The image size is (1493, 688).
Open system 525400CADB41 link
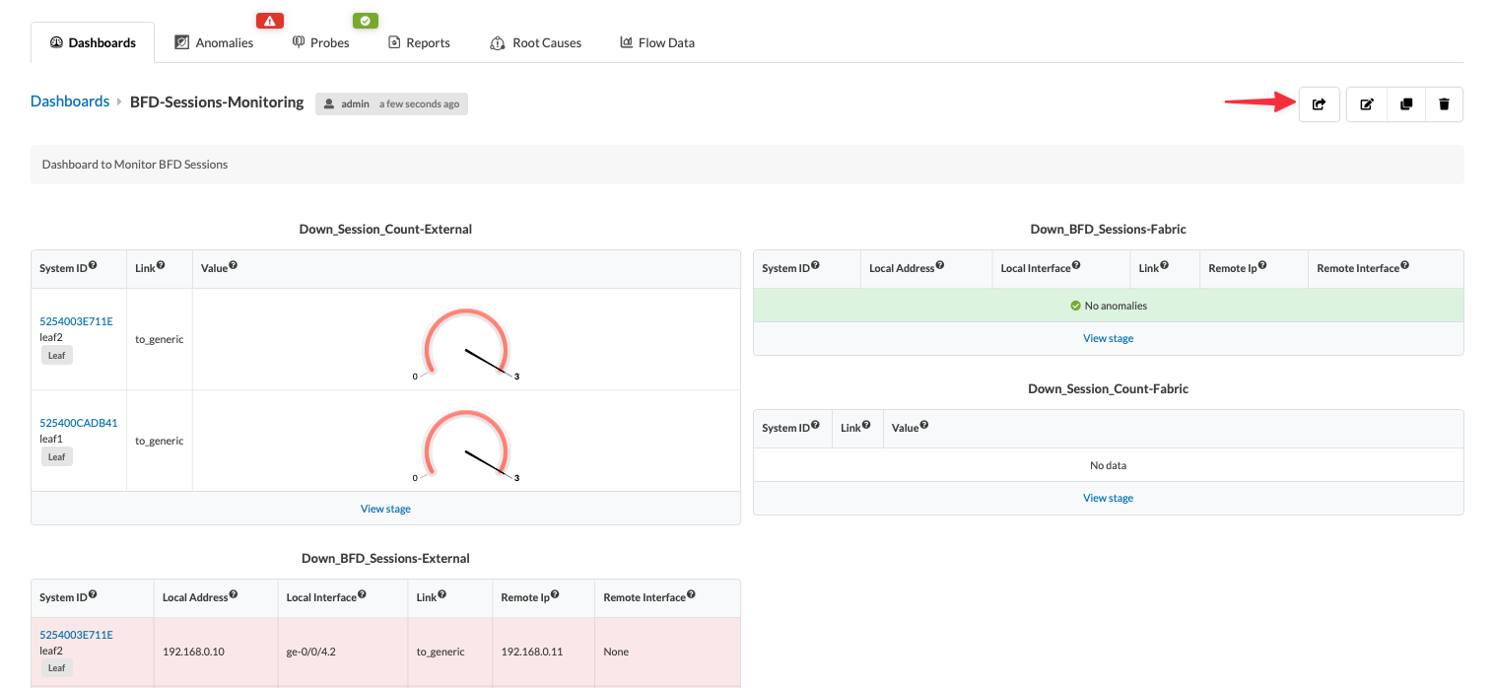(78, 423)
